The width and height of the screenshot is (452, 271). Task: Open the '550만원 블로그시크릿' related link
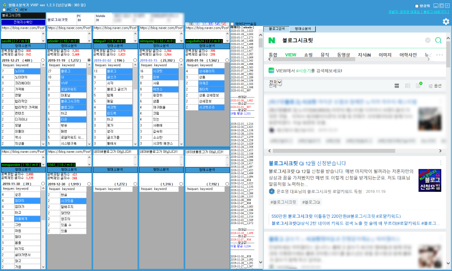tap(336, 216)
